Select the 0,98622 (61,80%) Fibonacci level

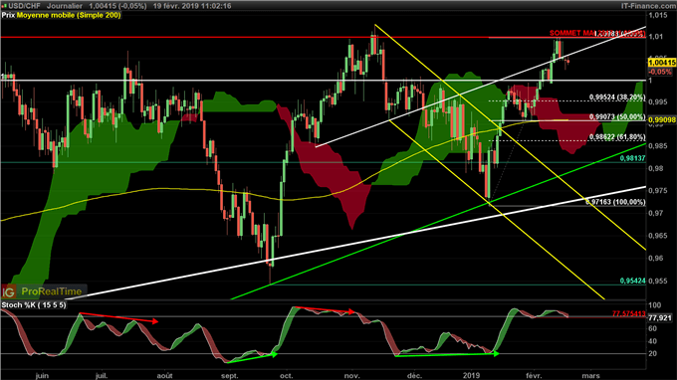[x=617, y=137]
